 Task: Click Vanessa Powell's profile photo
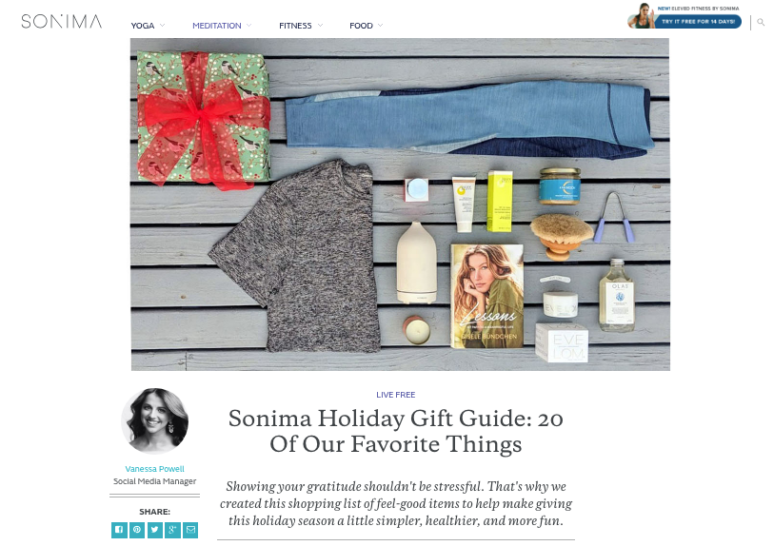coord(155,420)
